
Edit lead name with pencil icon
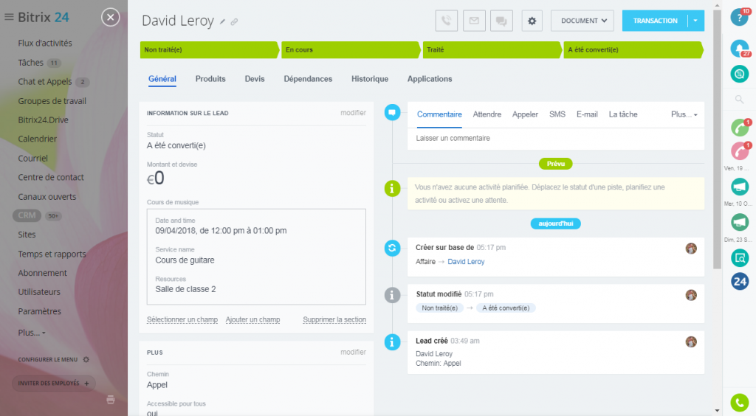tap(222, 21)
